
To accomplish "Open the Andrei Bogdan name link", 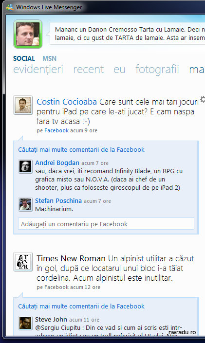I will (57, 163).
